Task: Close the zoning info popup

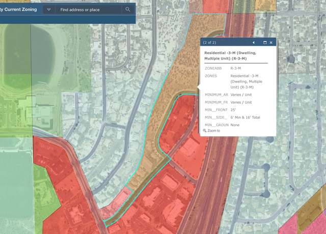Action: [x=271, y=43]
